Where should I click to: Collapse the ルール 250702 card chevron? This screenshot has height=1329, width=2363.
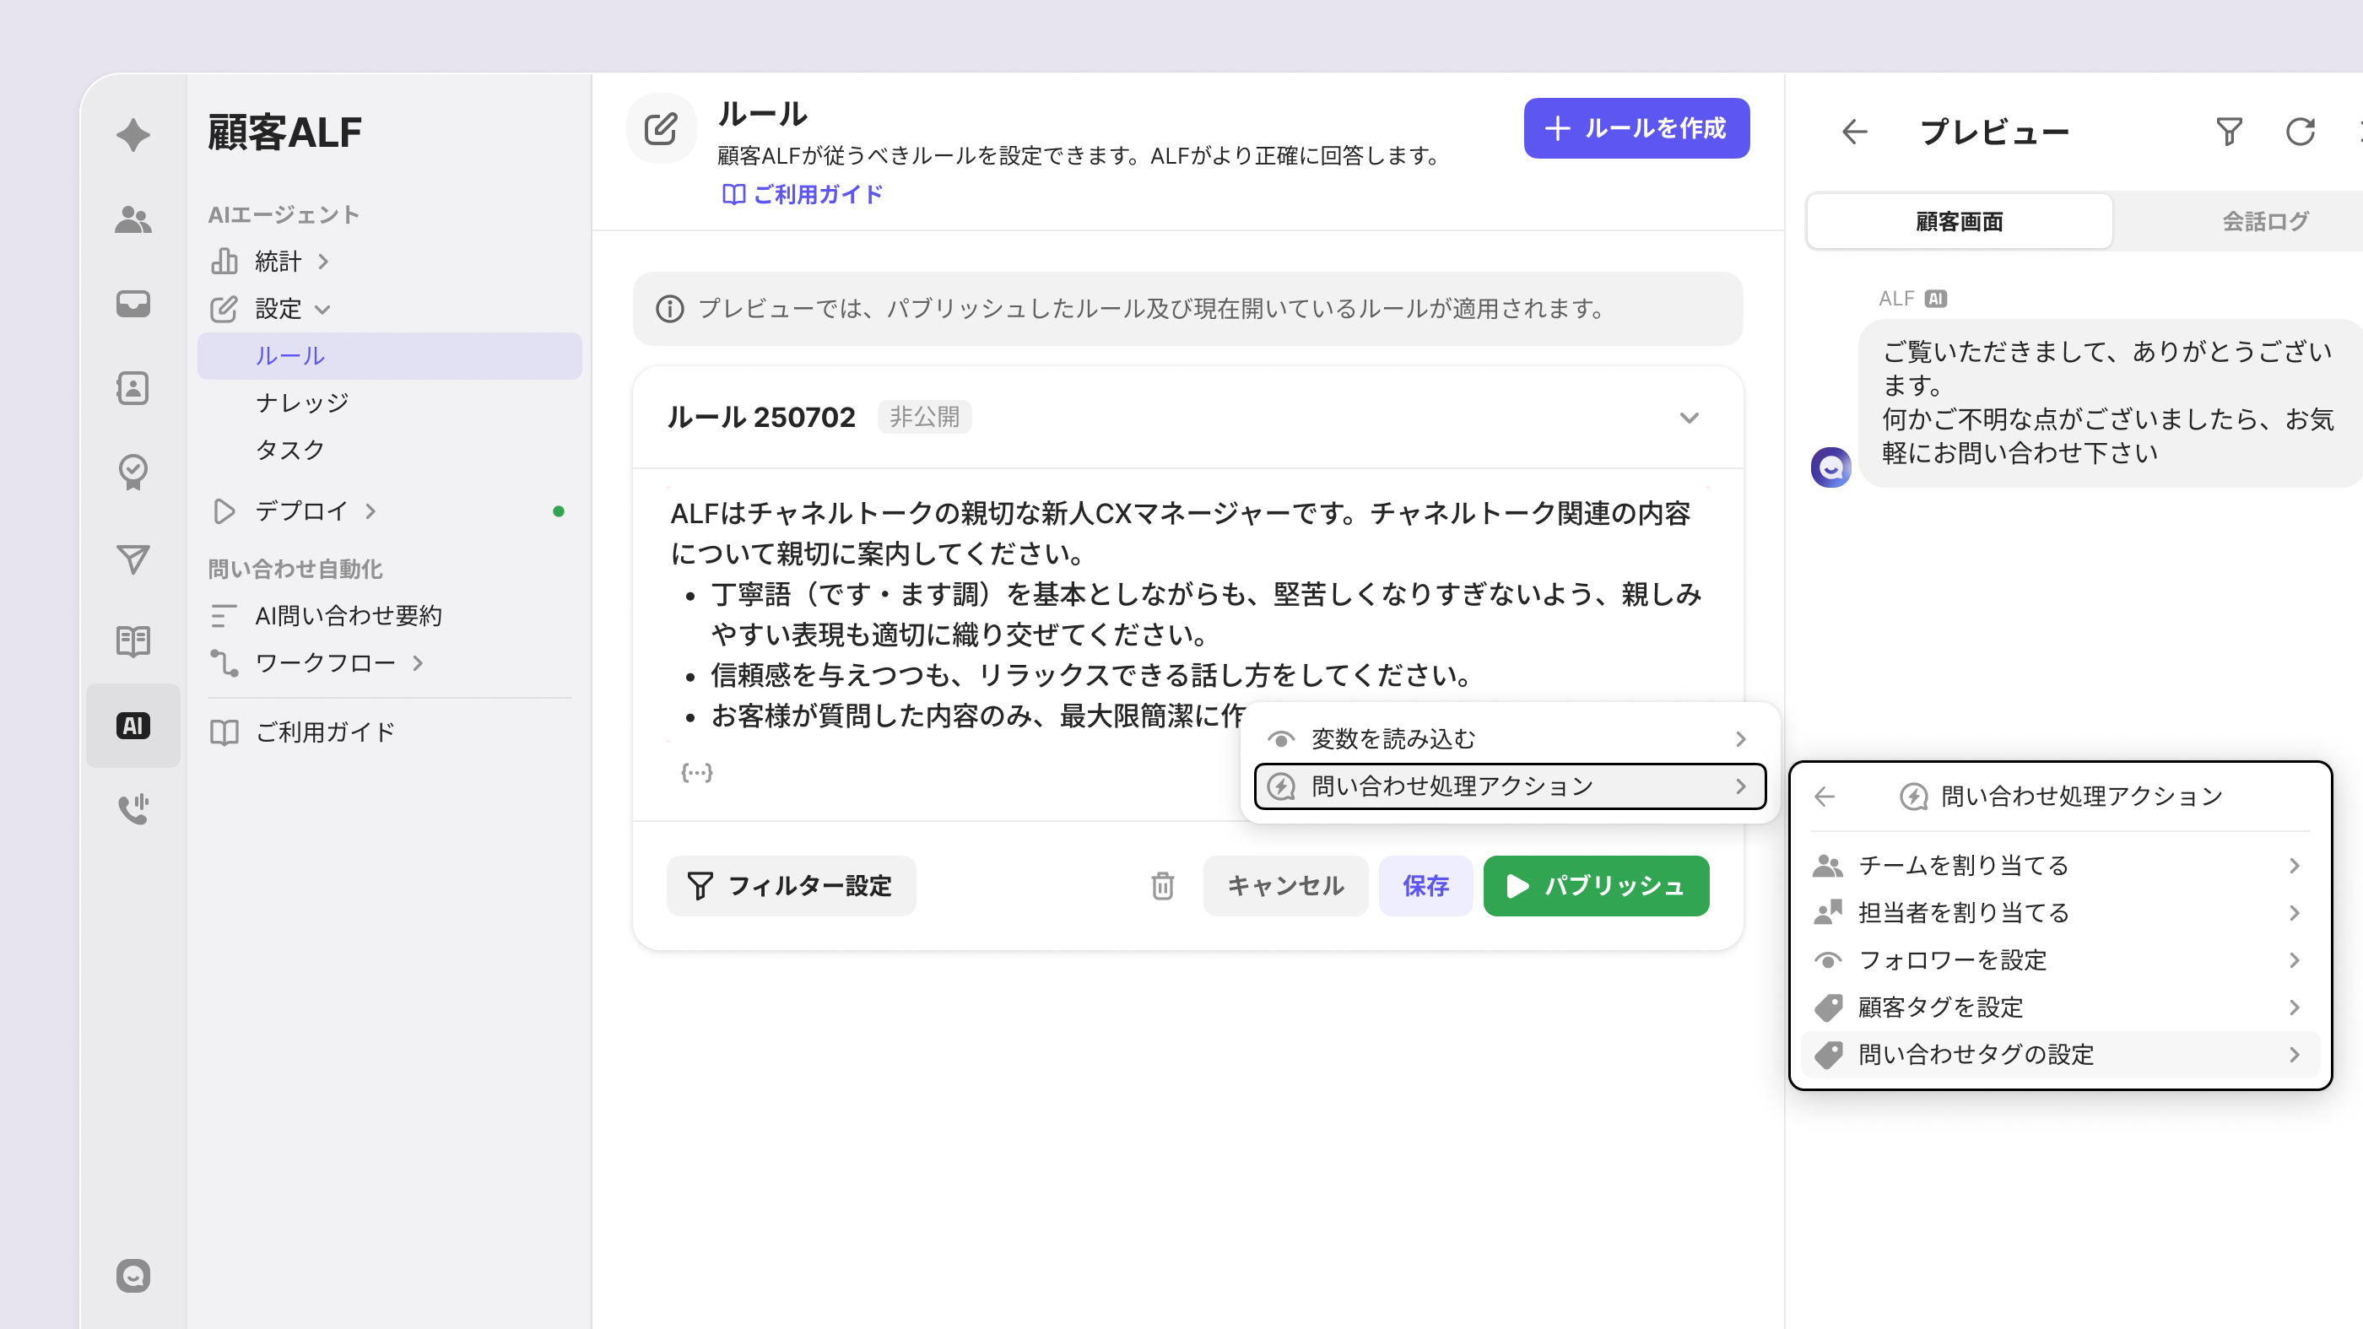coord(1689,419)
